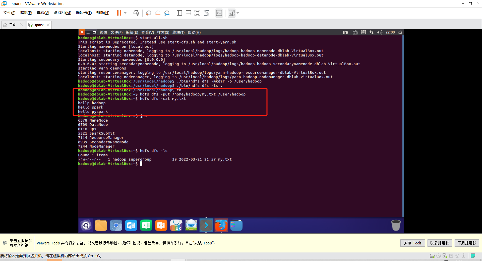Open terminal 搜索(S) menu
Viewport: 482px width, 261px height.
pos(163,32)
